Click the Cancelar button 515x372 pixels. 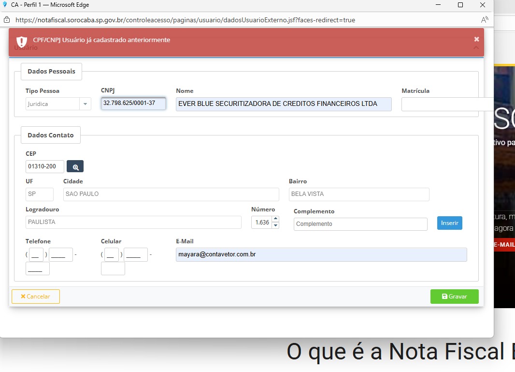(35, 297)
